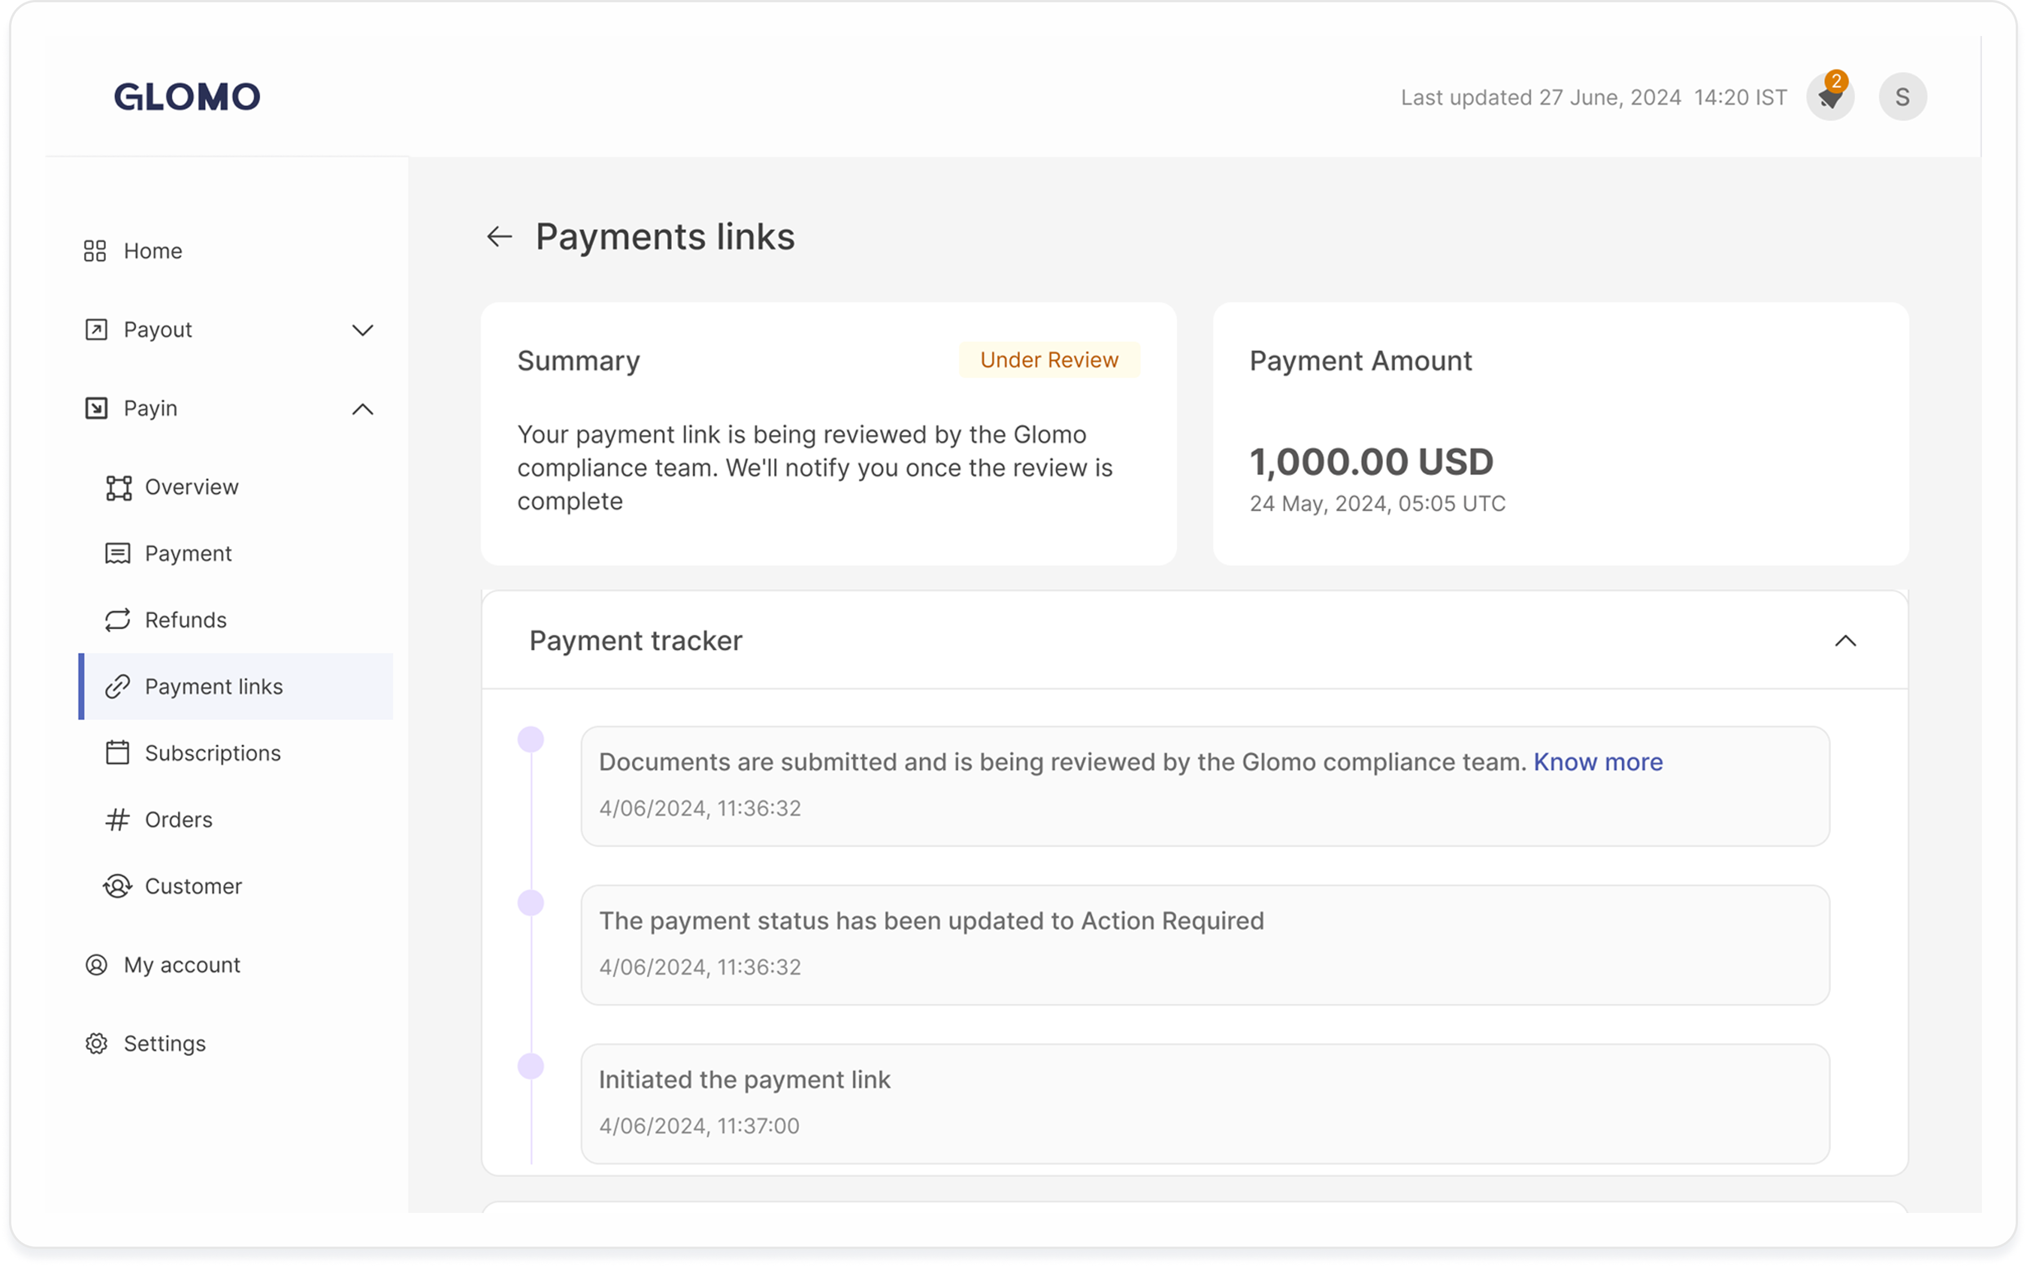Image resolution: width=2027 pixels, height=1267 pixels.
Task: Collapse the Payin menu chevron
Action: pyautogui.click(x=362, y=409)
